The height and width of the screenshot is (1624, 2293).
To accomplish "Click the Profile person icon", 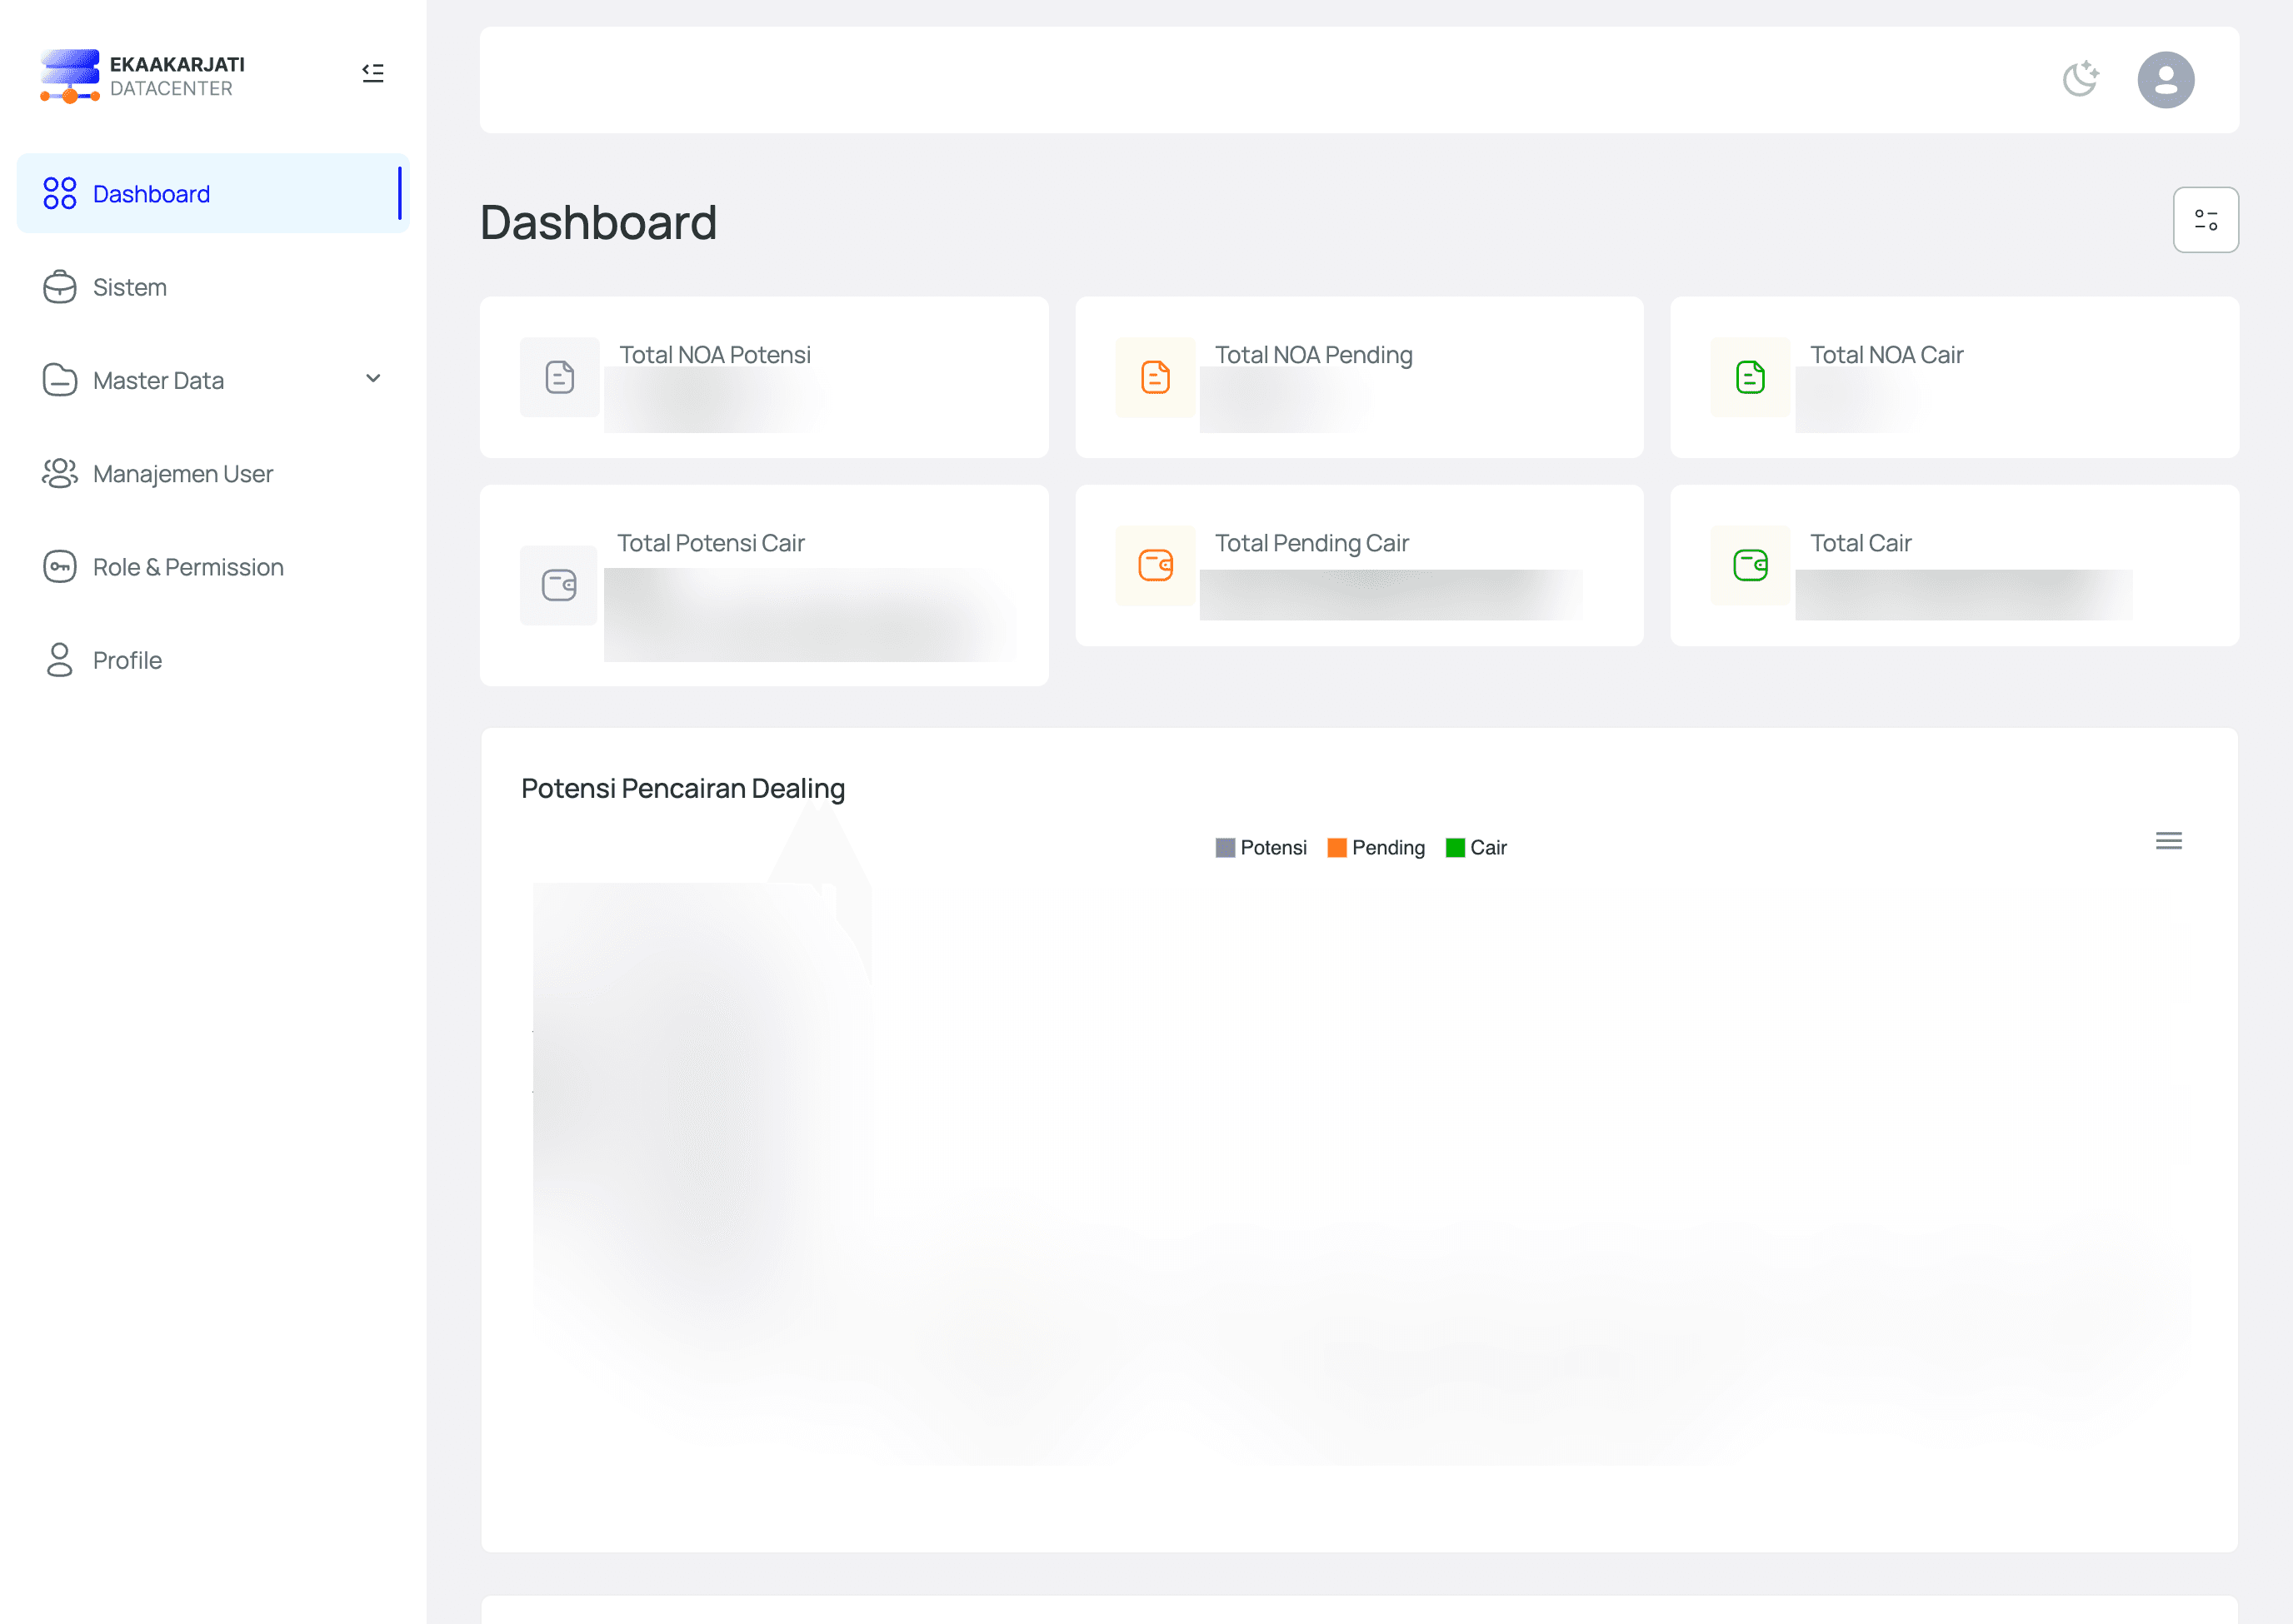I will click(60, 660).
